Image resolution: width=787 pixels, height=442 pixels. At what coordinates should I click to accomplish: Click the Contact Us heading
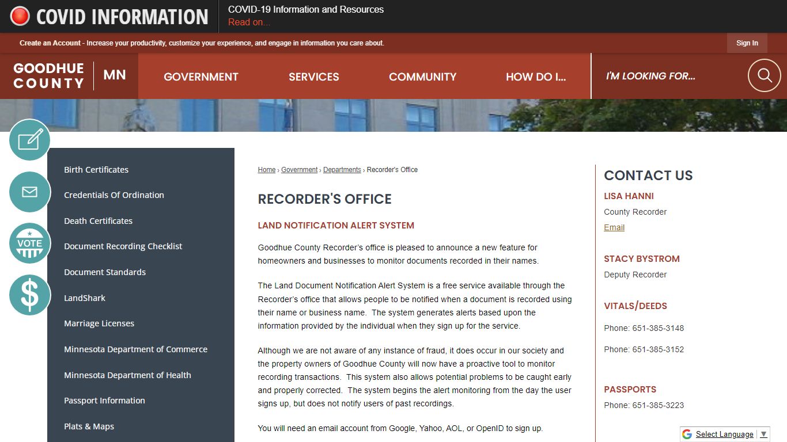tap(648, 176)
